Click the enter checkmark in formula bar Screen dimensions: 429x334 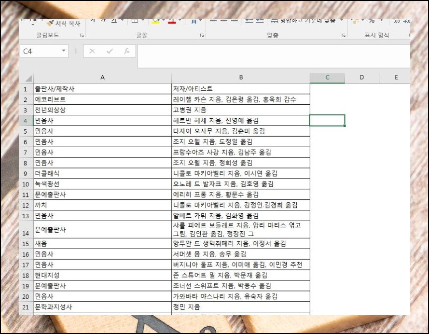110,51
